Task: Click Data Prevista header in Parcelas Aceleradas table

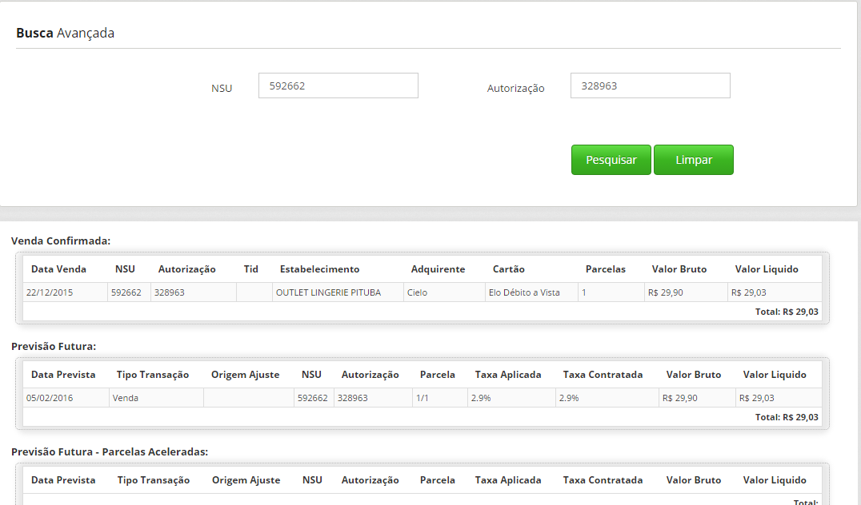Action: [x=63, y=479]
